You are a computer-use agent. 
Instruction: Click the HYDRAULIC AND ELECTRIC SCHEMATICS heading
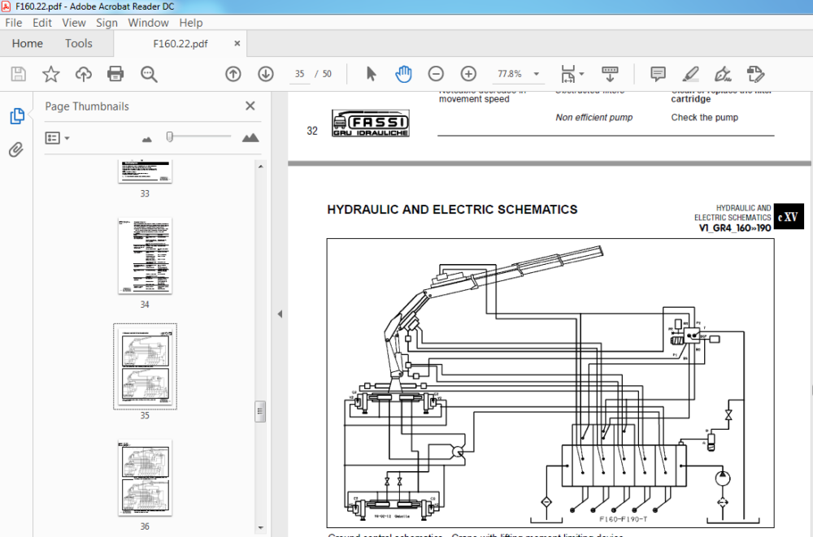click(452, 210)
